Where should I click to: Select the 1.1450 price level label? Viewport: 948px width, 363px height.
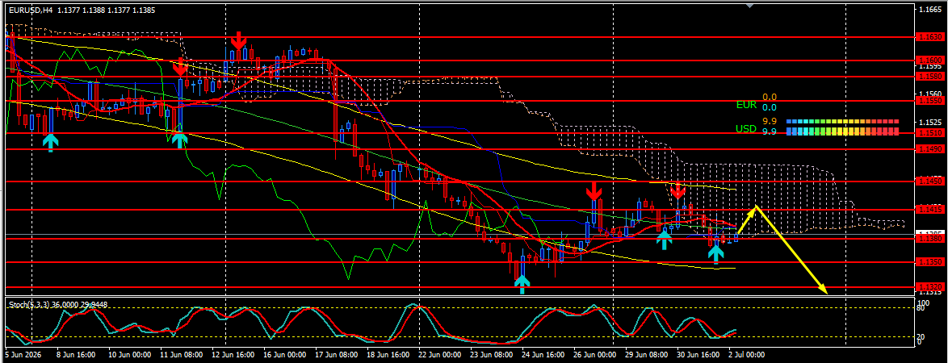[x=930, y=181]
